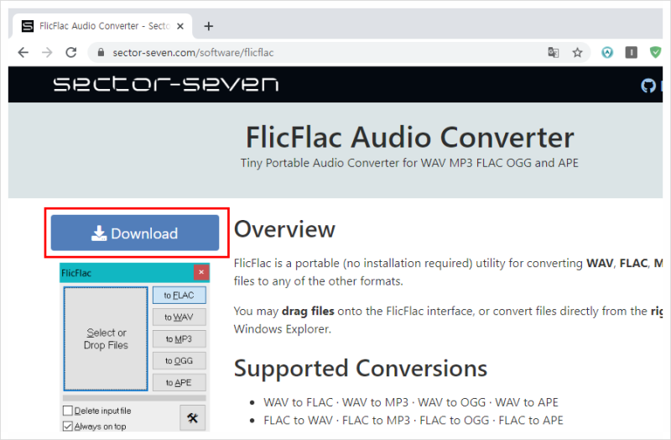Click the Supported Conversions heading
Viewport: 671px width, 440px height.
point(361,369)
